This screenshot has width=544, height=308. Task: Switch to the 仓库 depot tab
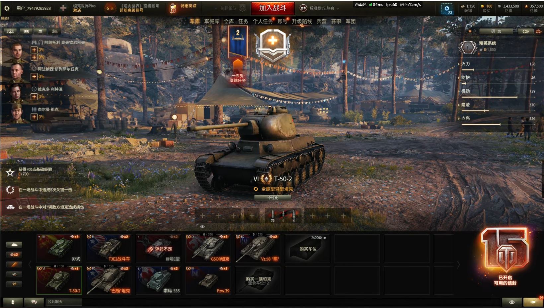point(229,21)
